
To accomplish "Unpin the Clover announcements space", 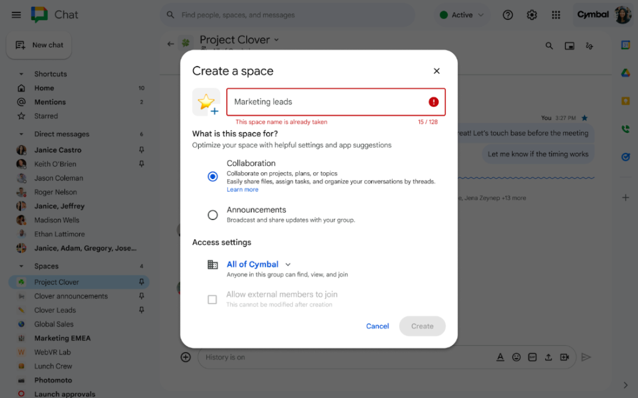I will tap(141, 296).
